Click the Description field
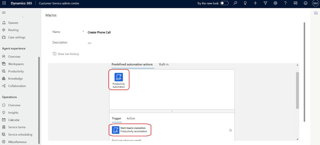Screen dimensions: 320x145 pos(89,43)
